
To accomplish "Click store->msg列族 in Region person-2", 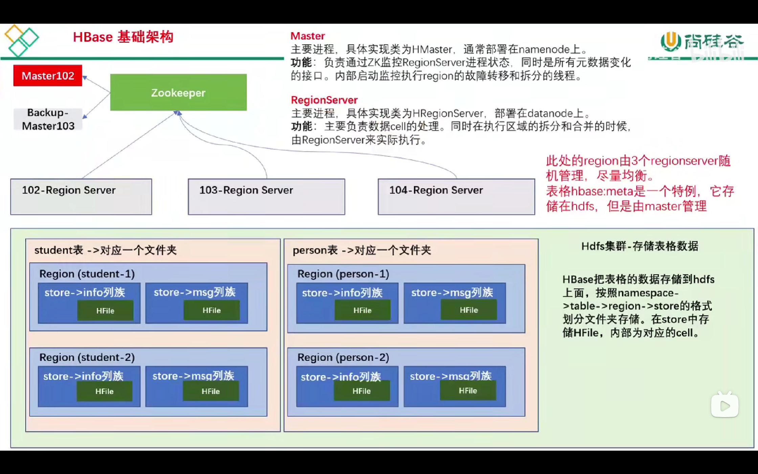I will [451, 376].
